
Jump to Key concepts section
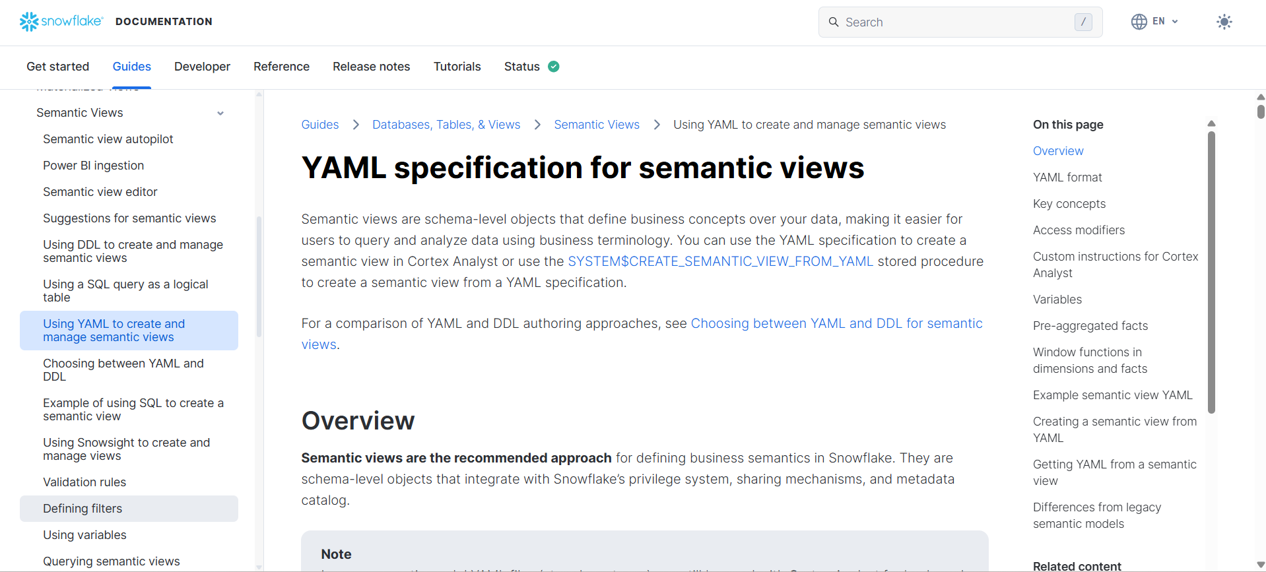1069,204
